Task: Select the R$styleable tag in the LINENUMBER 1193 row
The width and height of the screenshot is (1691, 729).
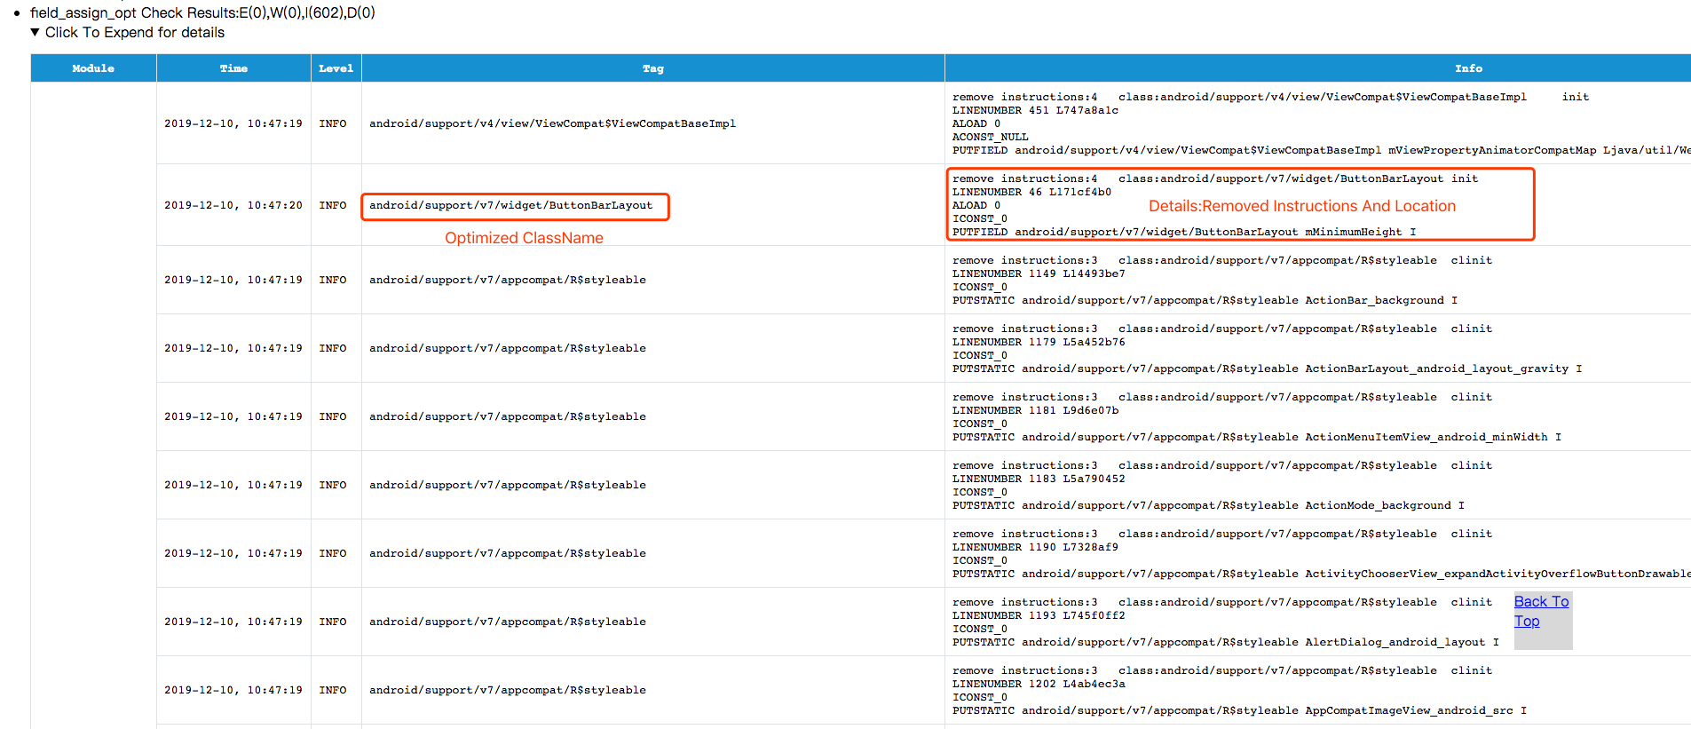Action: pyautogui.click(x=508, y=622)
